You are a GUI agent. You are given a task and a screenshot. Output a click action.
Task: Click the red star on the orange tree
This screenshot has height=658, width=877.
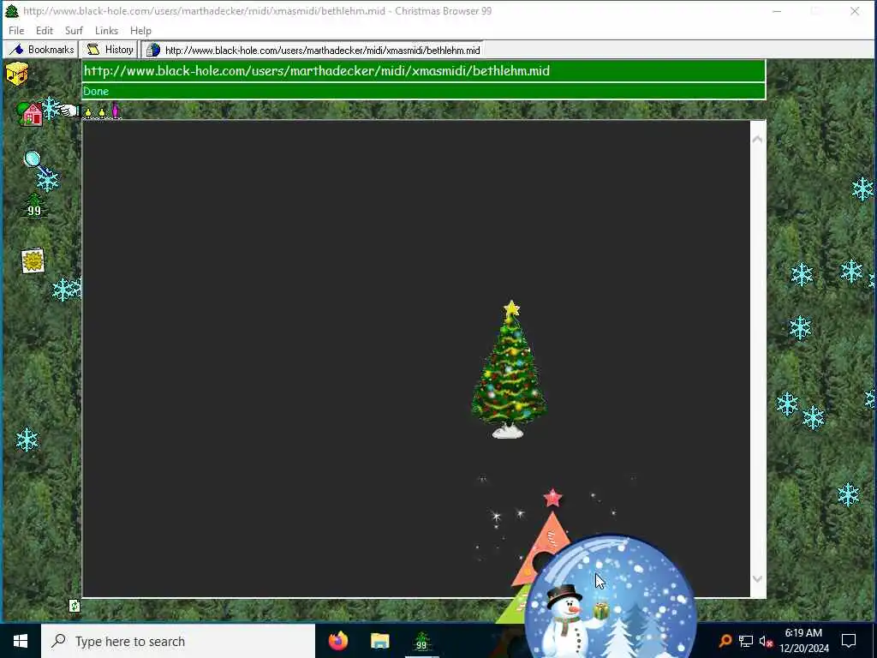pos(552,498)
